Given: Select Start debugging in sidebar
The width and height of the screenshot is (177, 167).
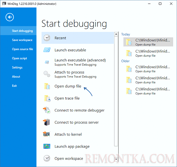Looking at the screenshot, I should point(18,31).
